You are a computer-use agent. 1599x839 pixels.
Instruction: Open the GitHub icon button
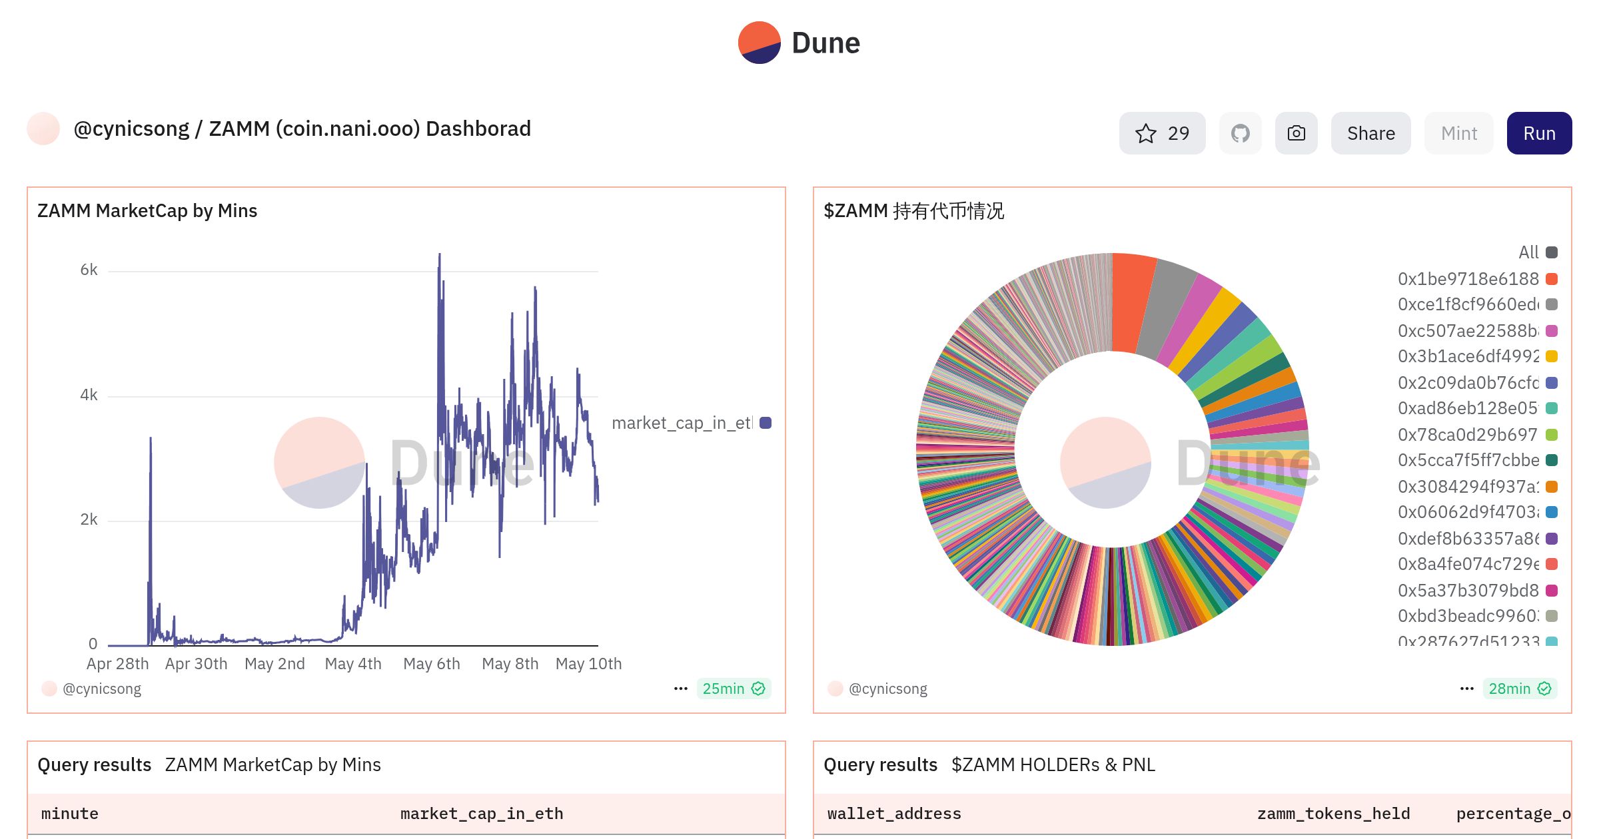pyautogui.click(x=1240, y=133)
